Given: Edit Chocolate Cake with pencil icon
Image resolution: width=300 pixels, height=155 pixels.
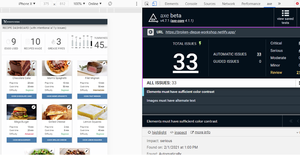Looking at the screenshot, I should pos(33,63).
